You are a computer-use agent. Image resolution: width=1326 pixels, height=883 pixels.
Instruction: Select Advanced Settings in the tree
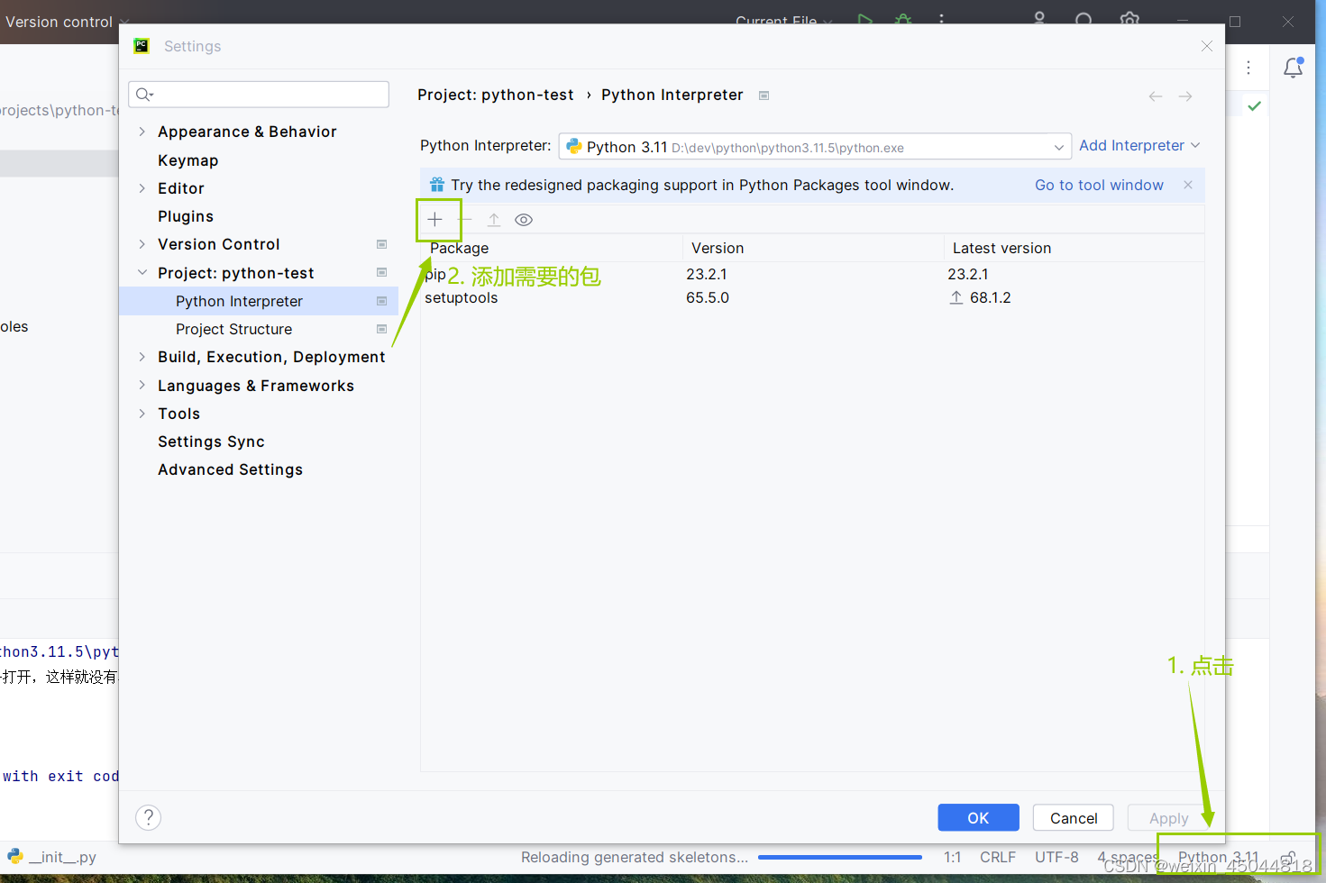click(230, 469)
